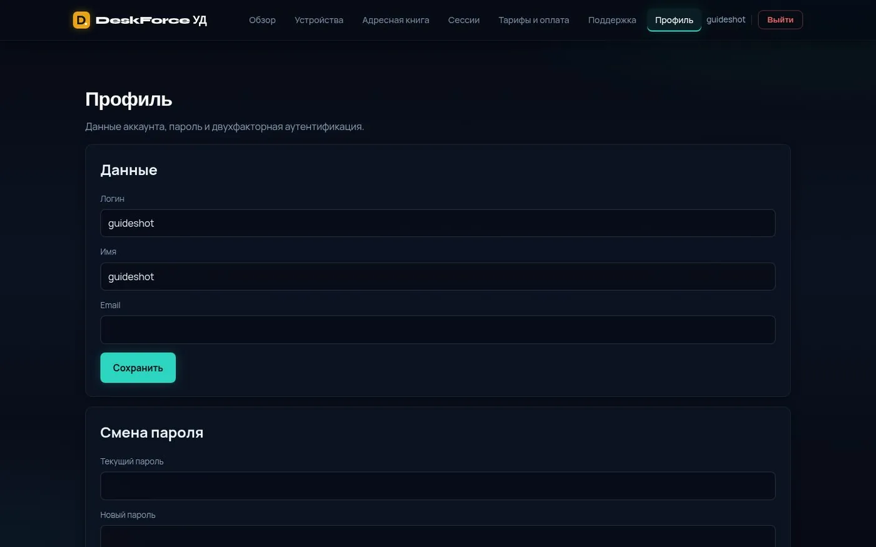Image resolution: width=876 pixels, height=547 pixels.
Task: Click the DeskForce УД brand name
Action: [x=151, y=20]
